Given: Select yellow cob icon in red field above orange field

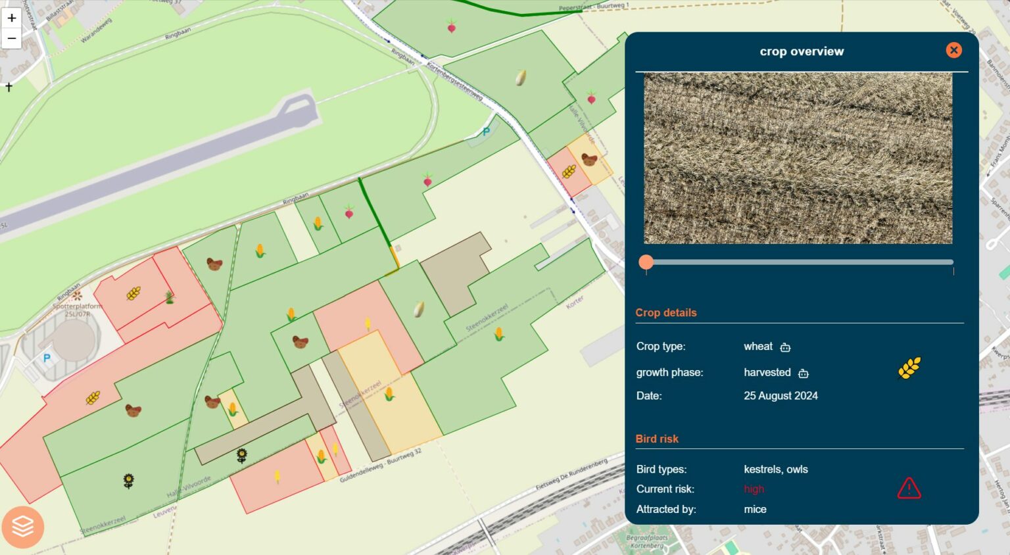Looking at the screenshot, I should pos(368,324).
